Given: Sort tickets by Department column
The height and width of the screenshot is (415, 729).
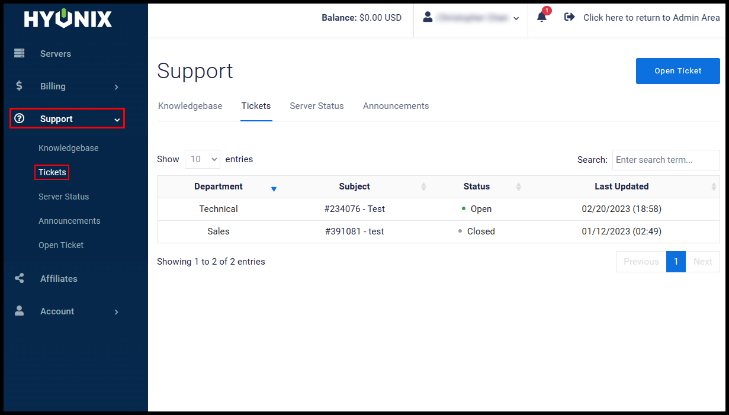Looking at the screenshot, I should (219, 186).
